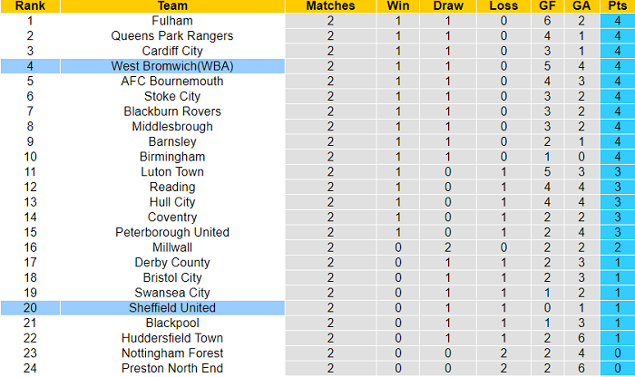Open AFC Bournemouth team entry
Viewport: 635px width, 377px height.
172,82
